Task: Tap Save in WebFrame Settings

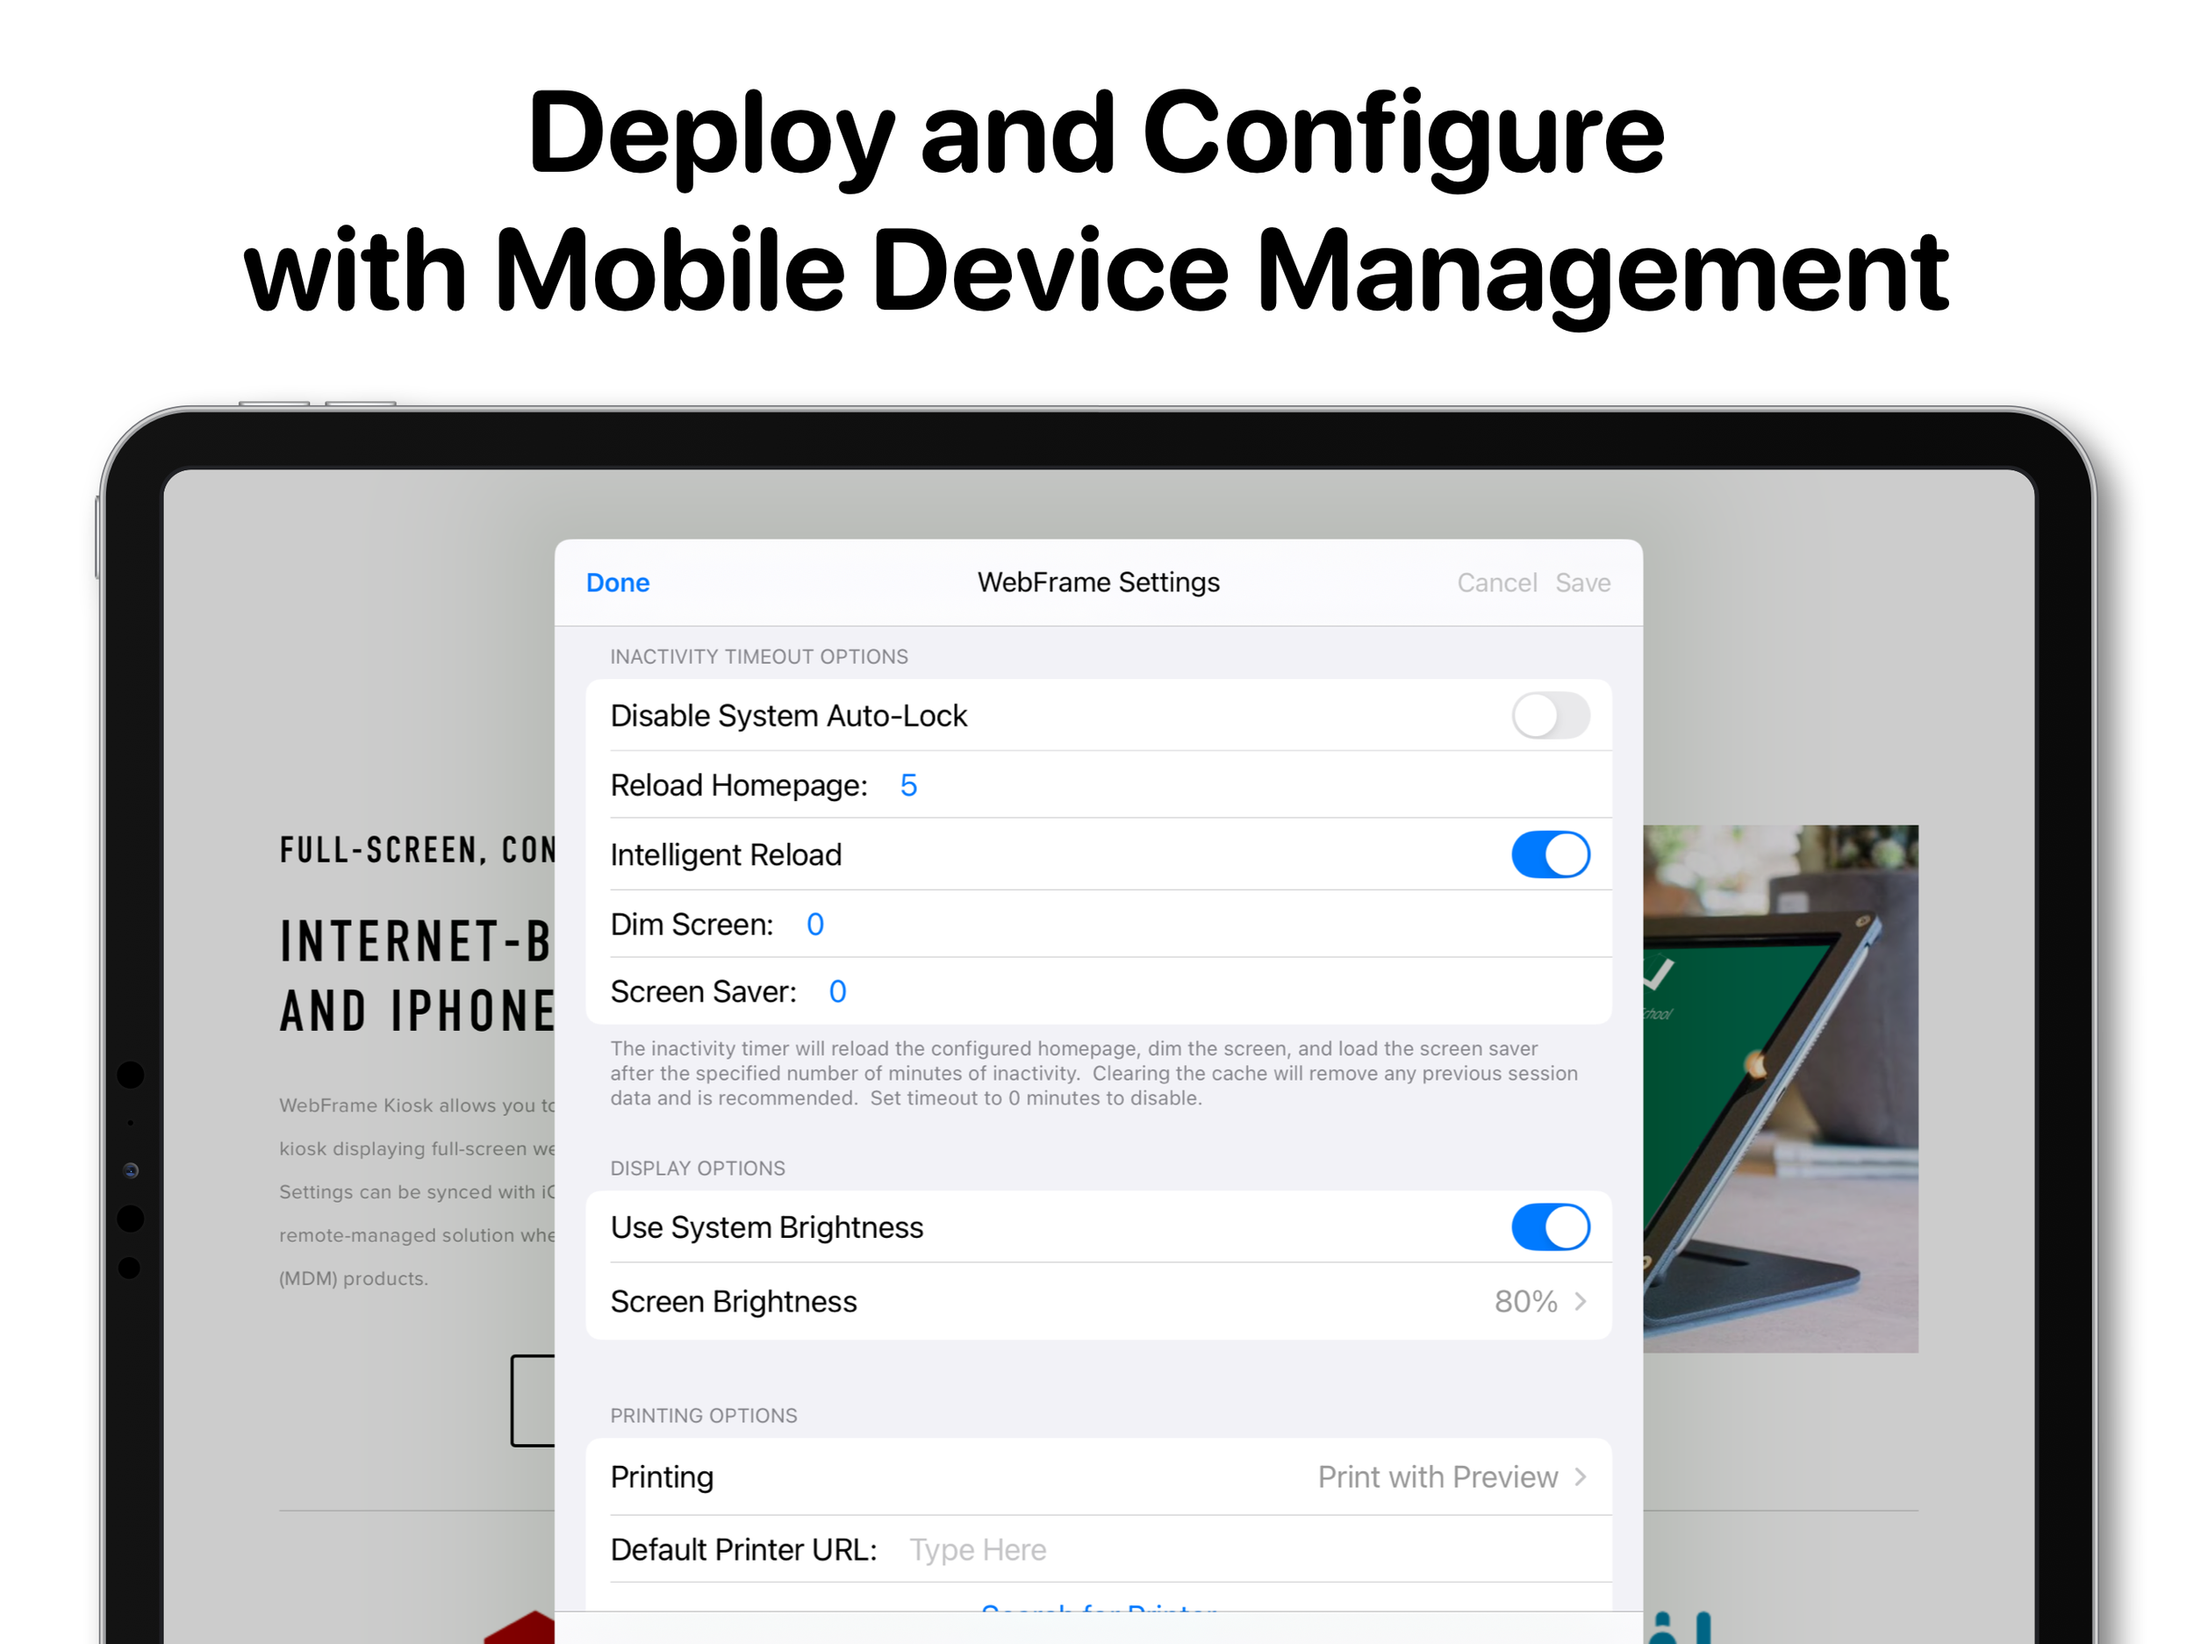Action: (x=1582, y=582)
